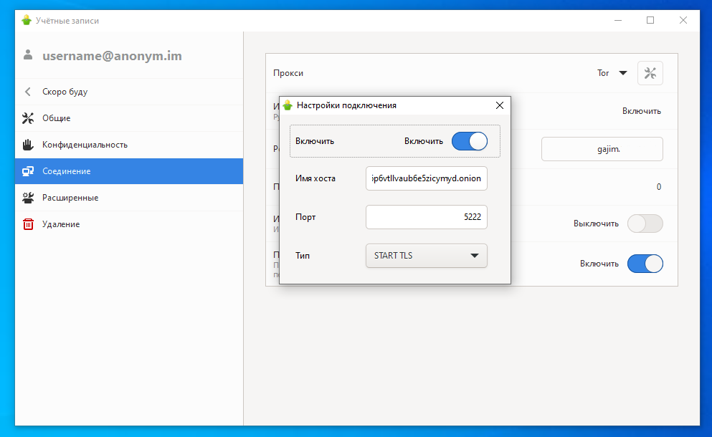
Task: Click the gajim. resource text field
Action: pos(602,149)
